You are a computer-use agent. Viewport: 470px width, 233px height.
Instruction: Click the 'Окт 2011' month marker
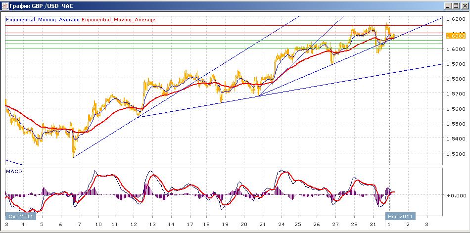(x=21, y=216)
